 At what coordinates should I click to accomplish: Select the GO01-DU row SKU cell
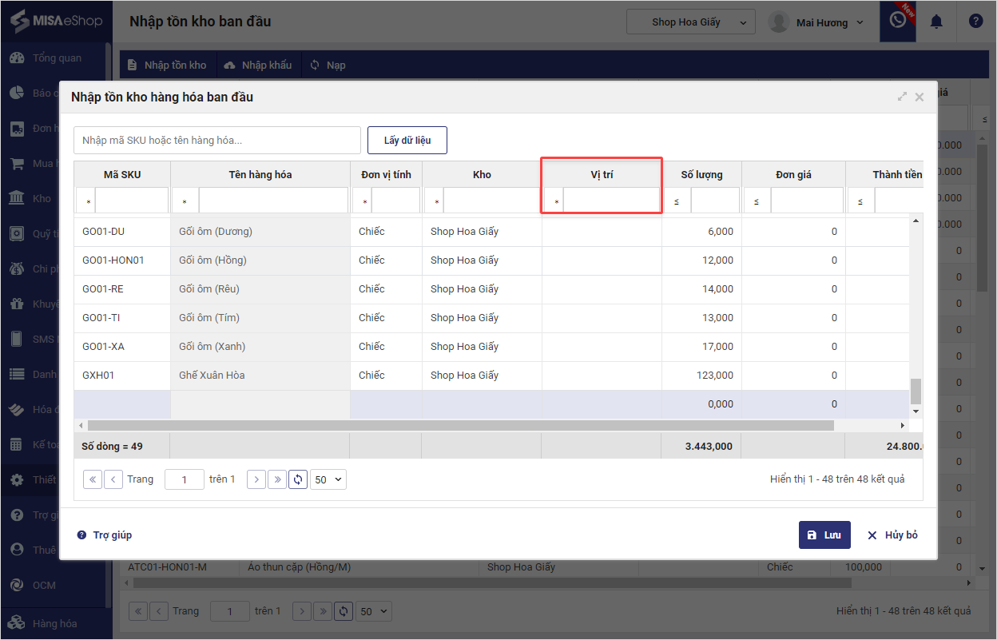pyautogui.click(x=122, y=232)
